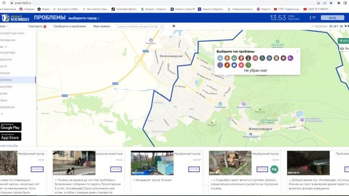Open the 'Смотреть' tab
Image resolution: width=349 pixels, height=196 pixels.
coord(36,26)
